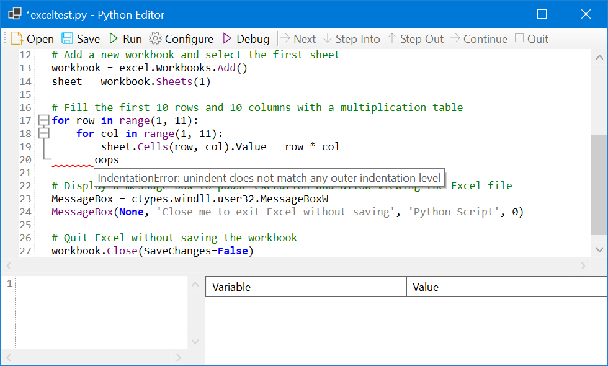Click the Value column header

point(507,287)
